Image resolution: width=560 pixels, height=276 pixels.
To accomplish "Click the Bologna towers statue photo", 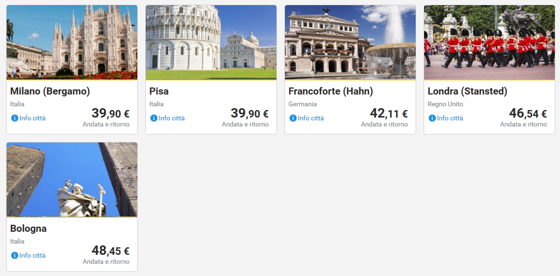I will [x=72, y=180].
